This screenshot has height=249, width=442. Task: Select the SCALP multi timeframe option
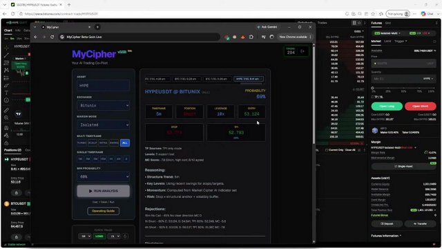93,143
